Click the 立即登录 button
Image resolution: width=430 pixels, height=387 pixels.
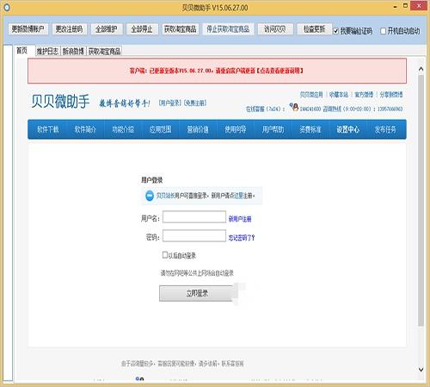pos(197,293)
